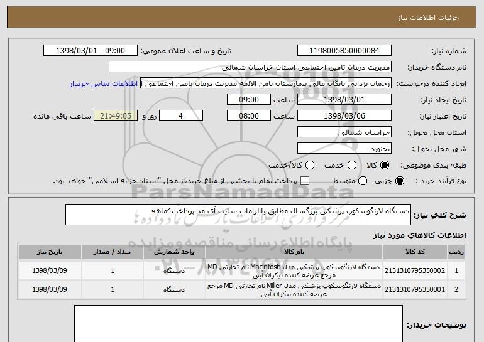The image size is (484, 342).
Task: Select the متوسط purchase process radio
Action: [x=363, y=181]
